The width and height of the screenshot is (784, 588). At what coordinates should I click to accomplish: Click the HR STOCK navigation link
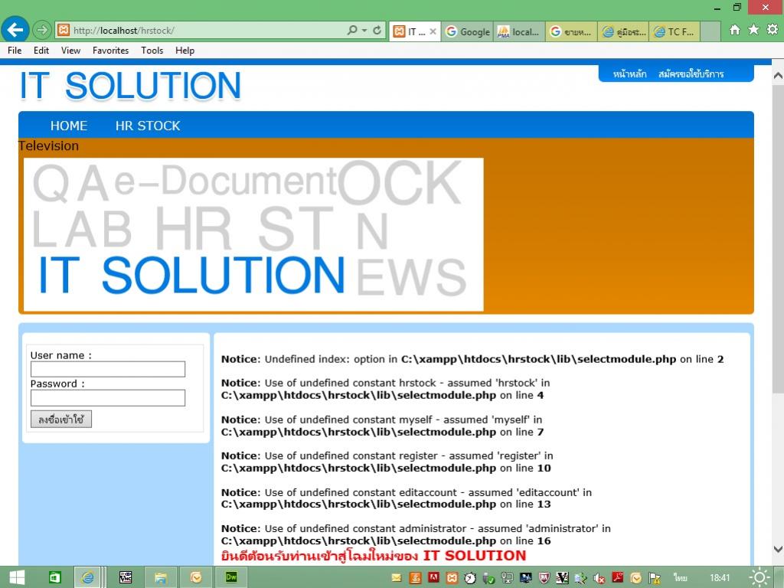(x=148, y=126)
